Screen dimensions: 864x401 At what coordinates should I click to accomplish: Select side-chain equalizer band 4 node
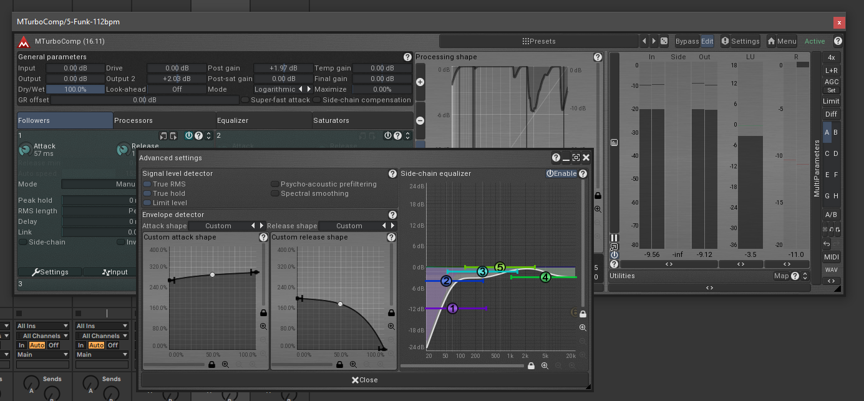click(x=545, y=277)
